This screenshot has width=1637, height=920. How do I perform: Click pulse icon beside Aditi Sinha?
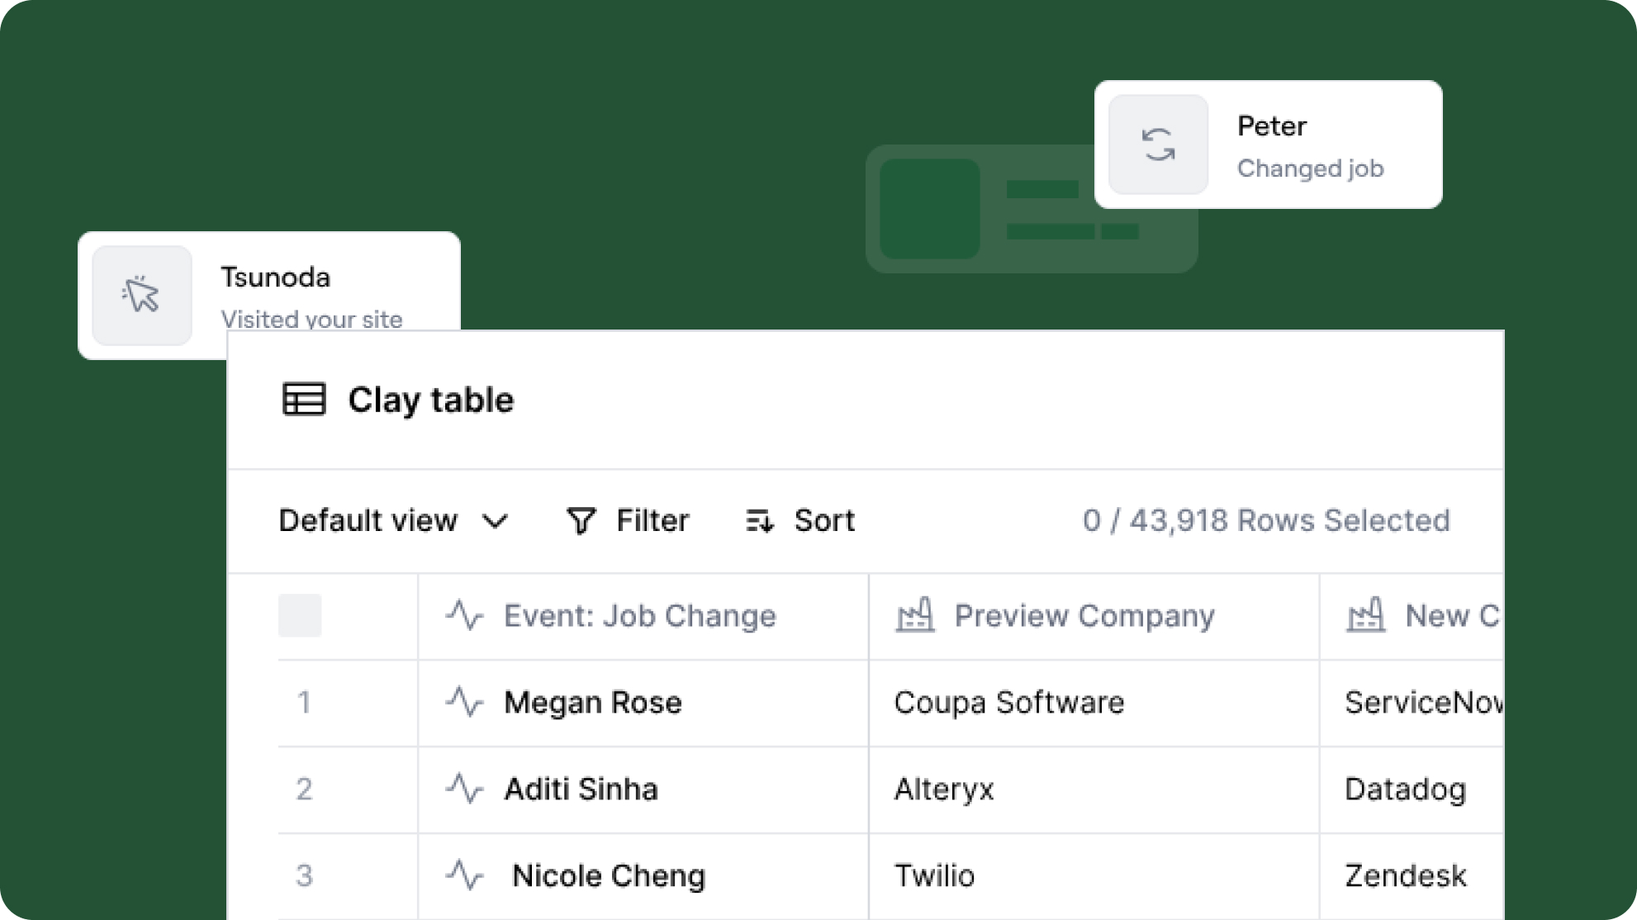[464, 789]
